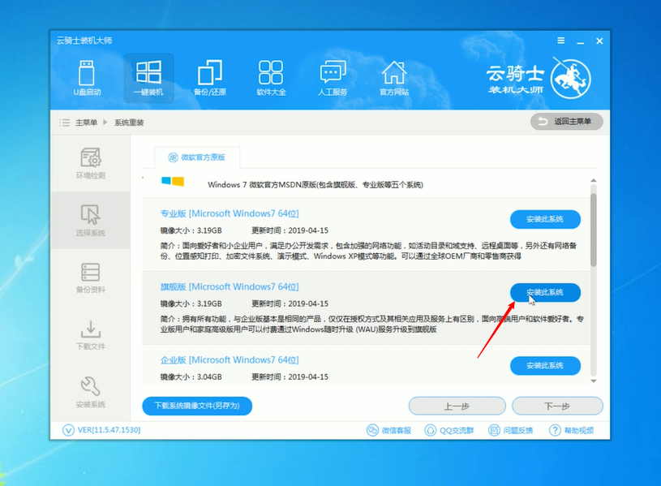The height and width of the screenshot is (486, 661).
Task: Click the 上一步 button
Action: tap(457, 406)
